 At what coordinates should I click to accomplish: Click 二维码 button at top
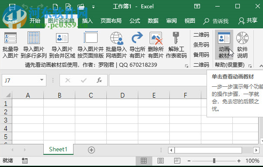201,35
